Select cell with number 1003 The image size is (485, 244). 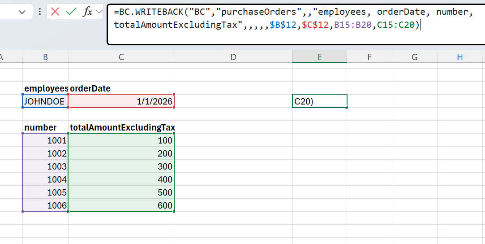coord(45,166)
